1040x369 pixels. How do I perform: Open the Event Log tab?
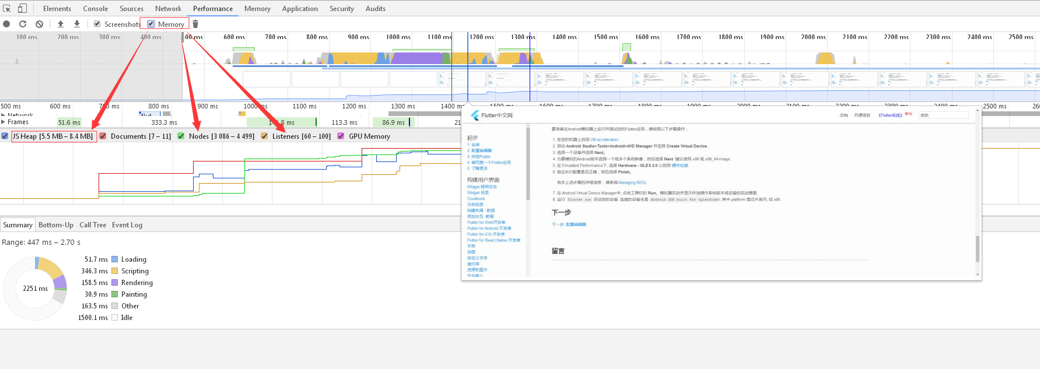coord(127,225)
